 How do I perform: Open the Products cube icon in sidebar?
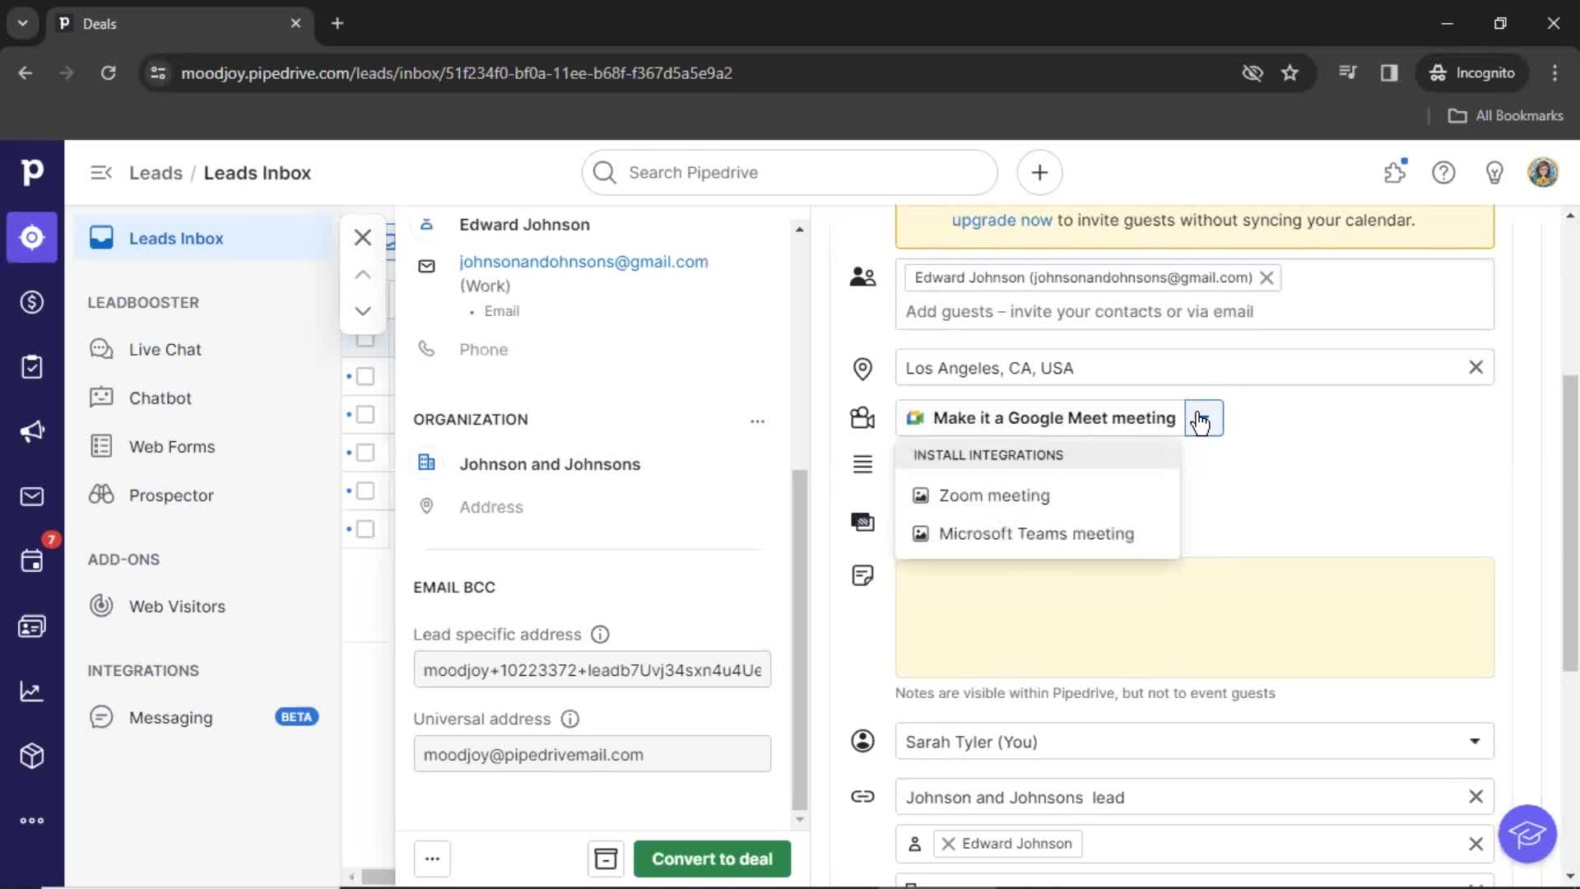[x=32, y=756]
